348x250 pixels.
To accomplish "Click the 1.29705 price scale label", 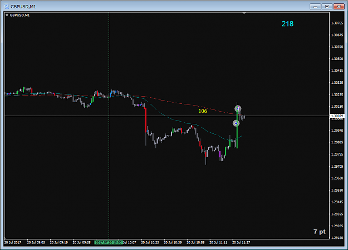I will (337, 166).
